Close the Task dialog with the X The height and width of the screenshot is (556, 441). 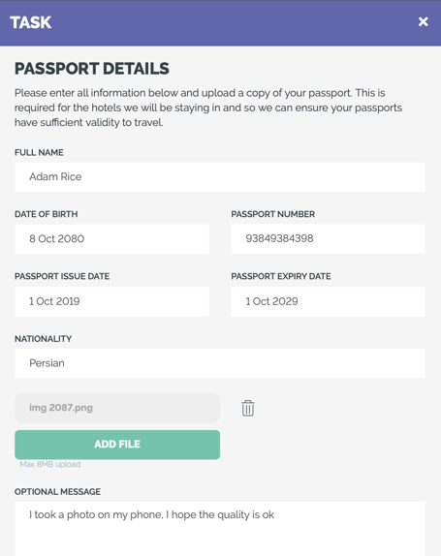423,22
